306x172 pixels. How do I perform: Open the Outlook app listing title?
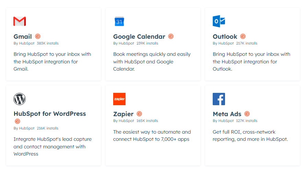225,37
